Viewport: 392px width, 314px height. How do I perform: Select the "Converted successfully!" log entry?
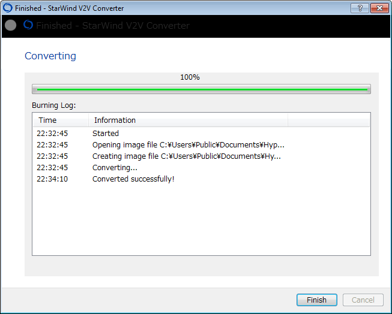point(133,179)
